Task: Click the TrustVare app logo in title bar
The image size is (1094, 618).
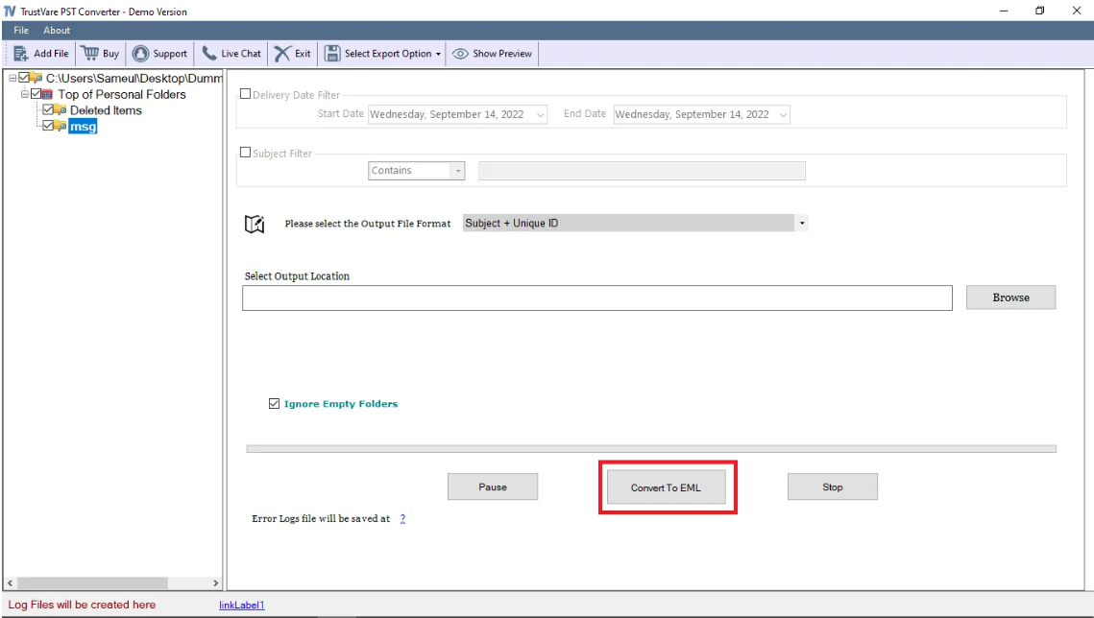Action: click(x=10, y=12)
